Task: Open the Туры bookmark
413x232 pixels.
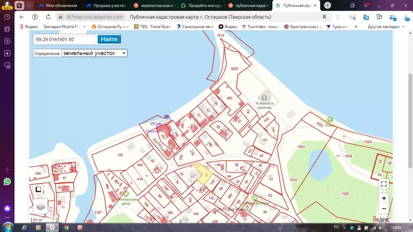Action: click(338, 27)
